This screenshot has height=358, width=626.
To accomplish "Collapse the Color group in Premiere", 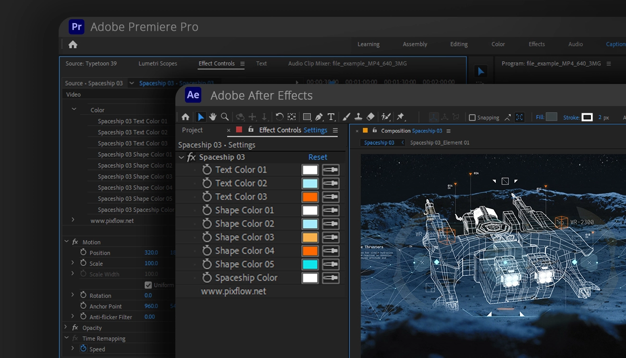I will click(x=74, y=109).
